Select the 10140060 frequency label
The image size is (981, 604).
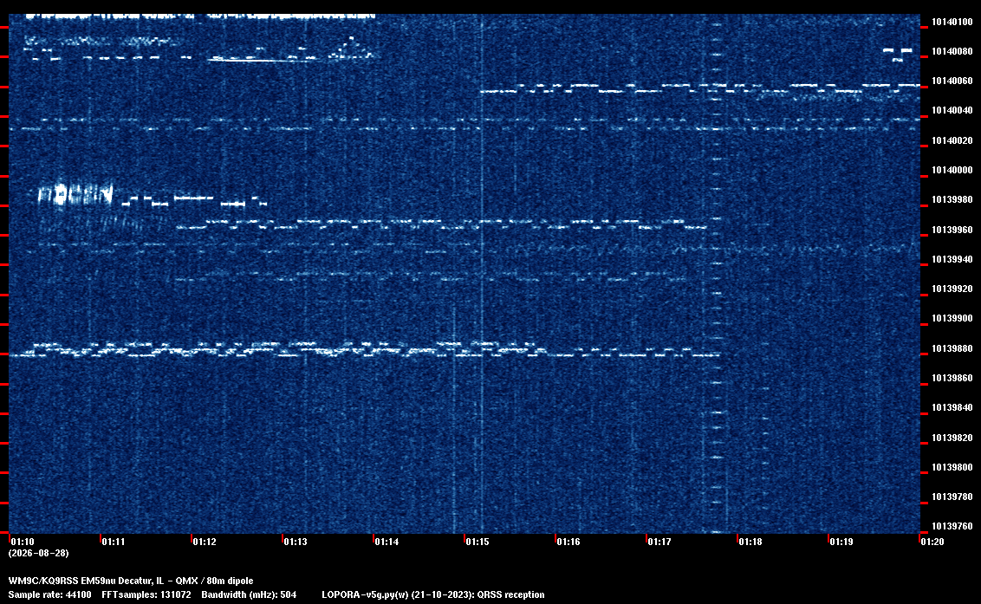click(x=952, y=81)
